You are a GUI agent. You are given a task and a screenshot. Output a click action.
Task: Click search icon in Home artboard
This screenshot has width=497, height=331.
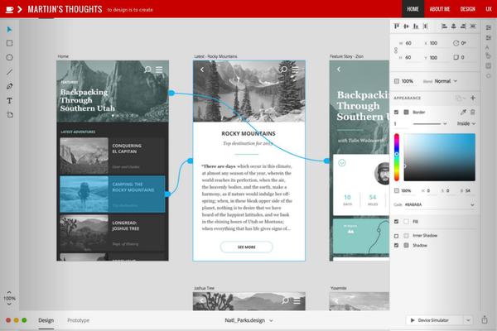point(147,69)
